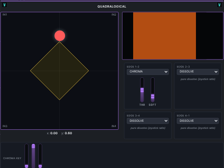Click the THR label

click(x=142, y=105)
